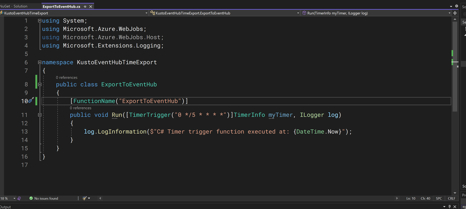Select the ExportToEventHub.cs editor tab

62,6
